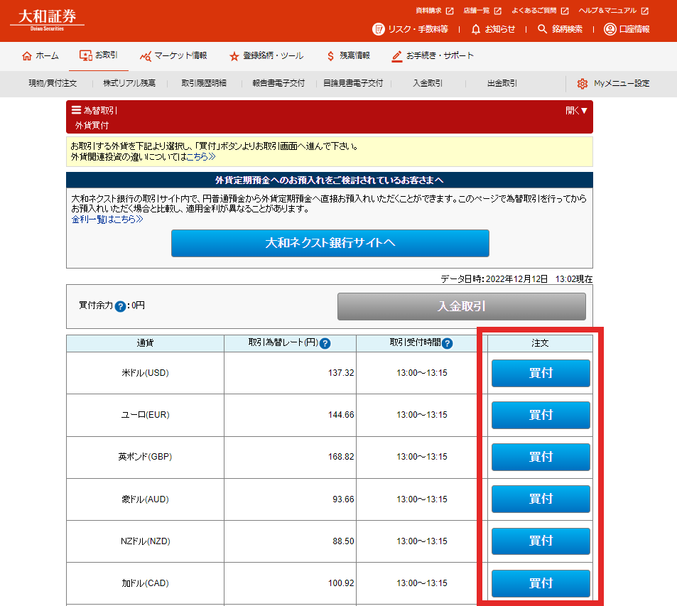The width and height of the screenshot is (677, 606).
Task: Click the 口座情報 user icon
Action: pyautogui.click(x=610, y=29)
